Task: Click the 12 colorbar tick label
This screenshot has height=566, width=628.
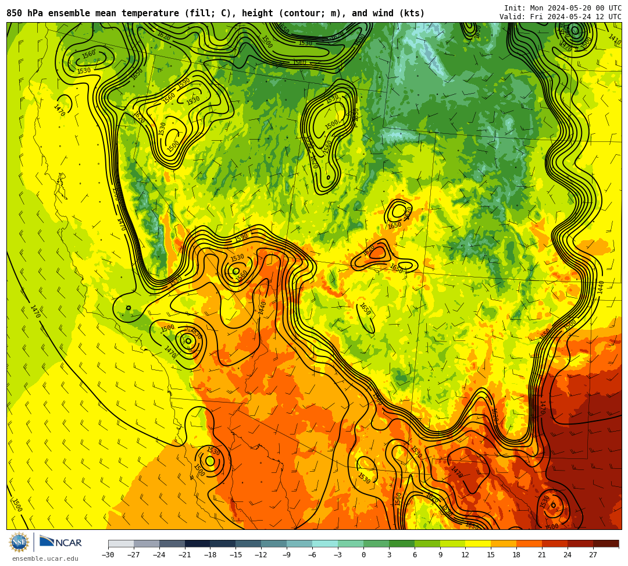Action: point(465,555)
